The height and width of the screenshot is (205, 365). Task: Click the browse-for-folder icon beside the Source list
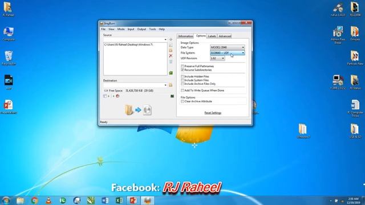click(171, 51)
